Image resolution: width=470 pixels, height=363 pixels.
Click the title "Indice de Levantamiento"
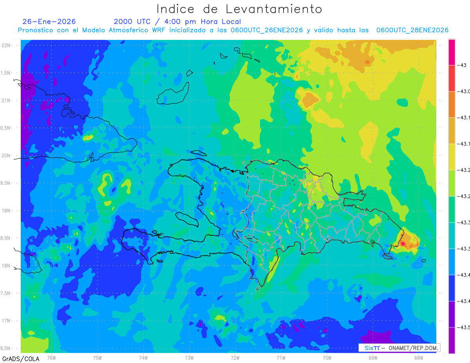(239, 9)
